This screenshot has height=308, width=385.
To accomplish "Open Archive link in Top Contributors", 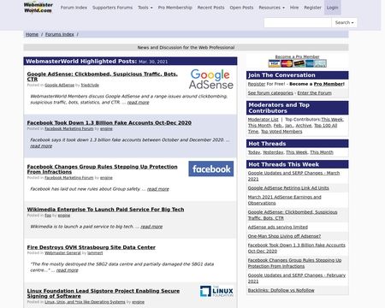I will (x=304, y=126).
